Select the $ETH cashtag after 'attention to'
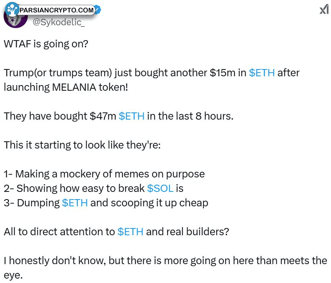This screenshot has height=283, width=331. [x=130, y=232]
